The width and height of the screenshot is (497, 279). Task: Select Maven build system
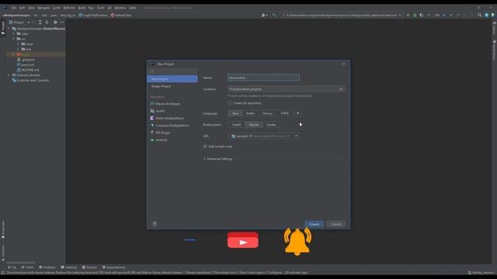(x=254, y=125)
